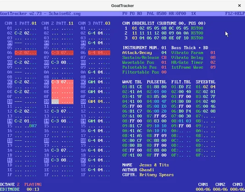The image size is (245, 192).
Task: Click the CHN ORDERLIST heading
Action: pos(164,23)
